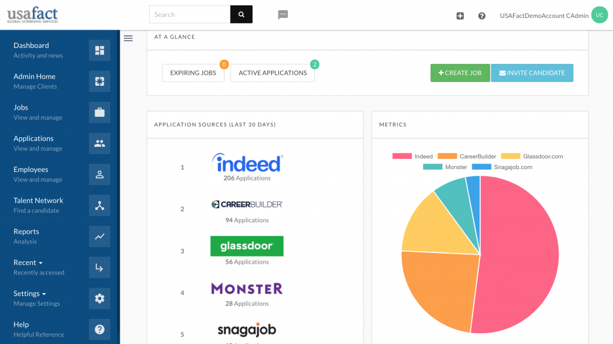Viewport: 613px width, 344px height.
Task: Select the Applications people icon
Action: pos(100,143)
